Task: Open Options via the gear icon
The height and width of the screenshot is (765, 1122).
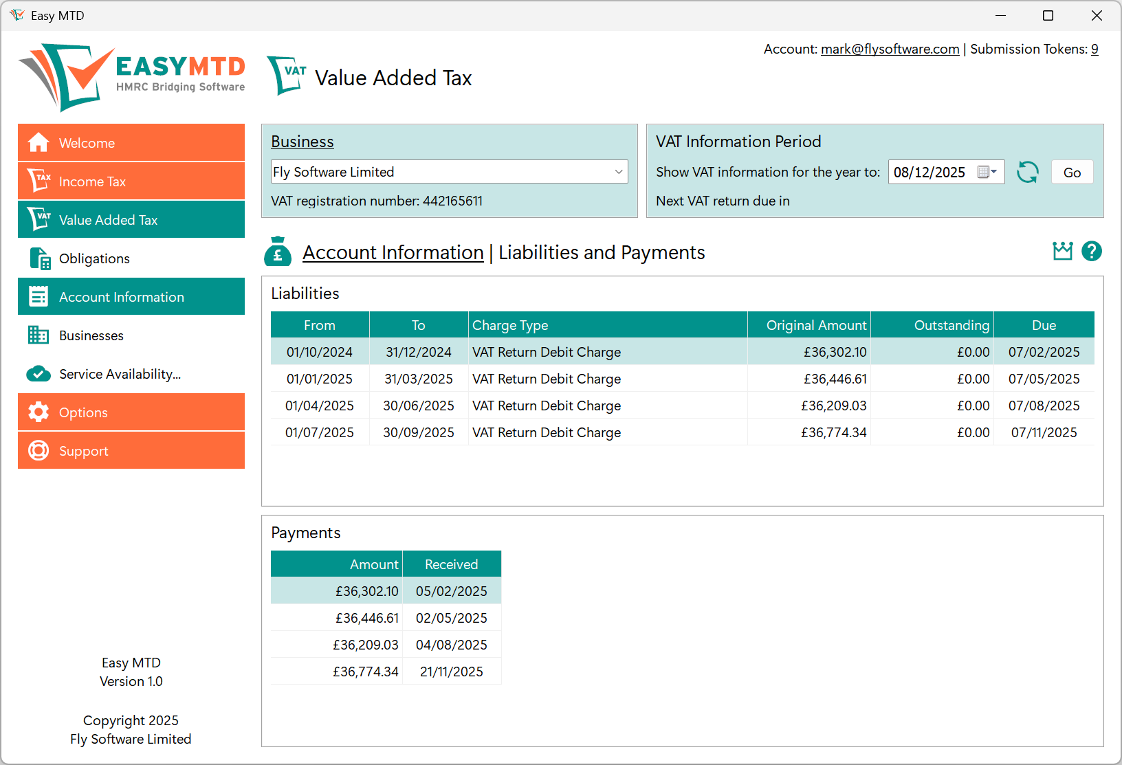Action: pos(38,412)
